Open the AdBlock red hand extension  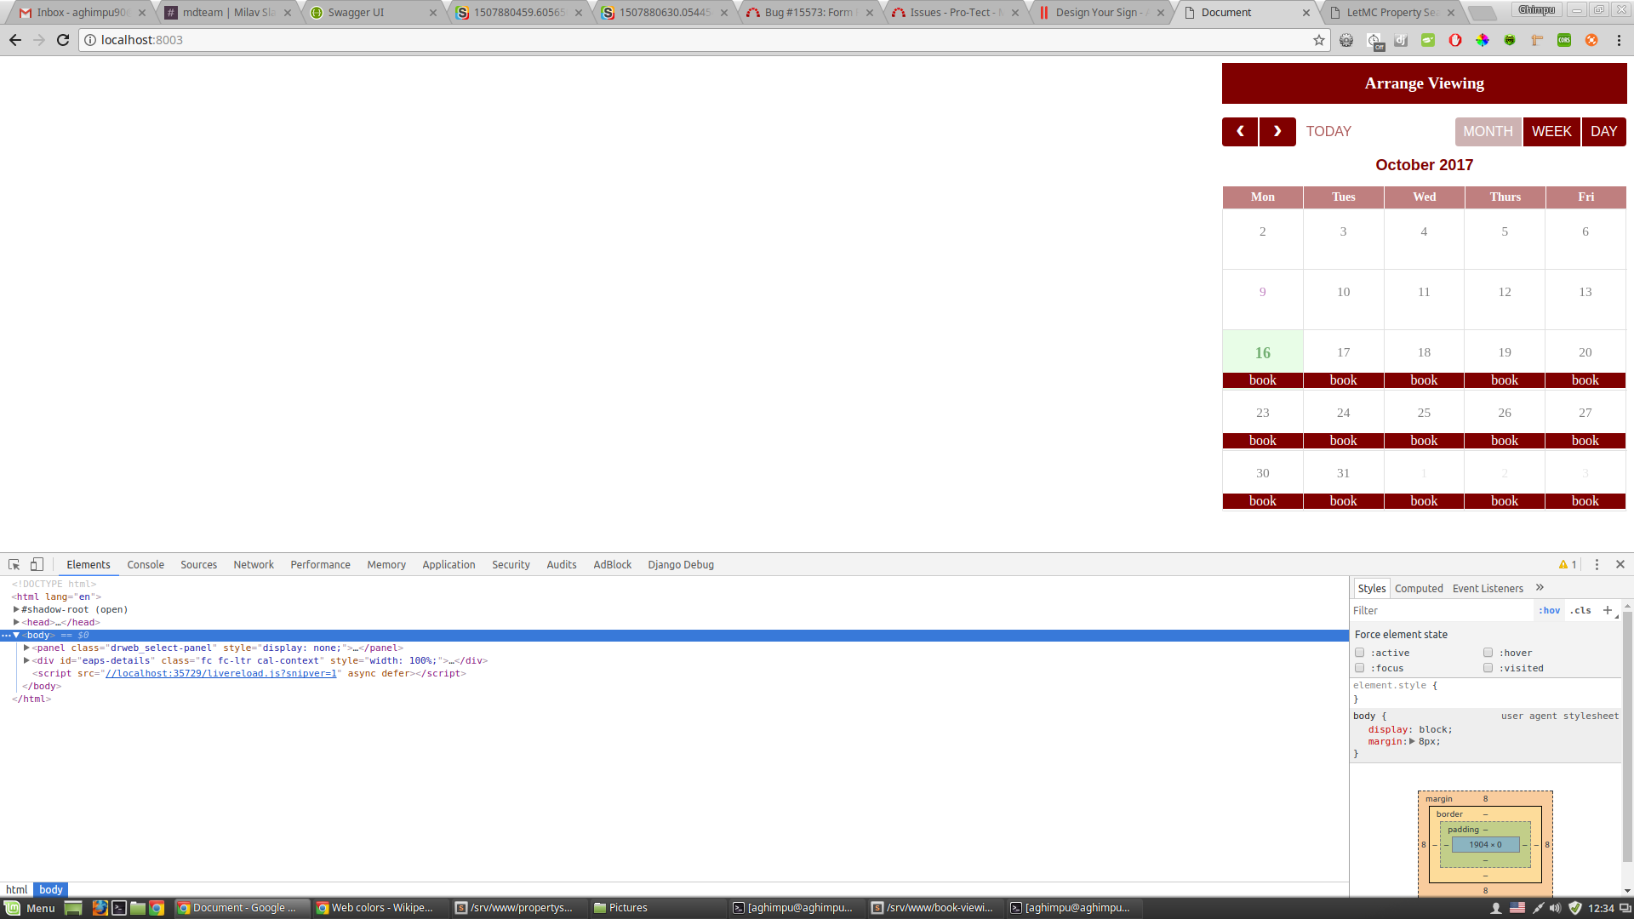pos(1455,40)
